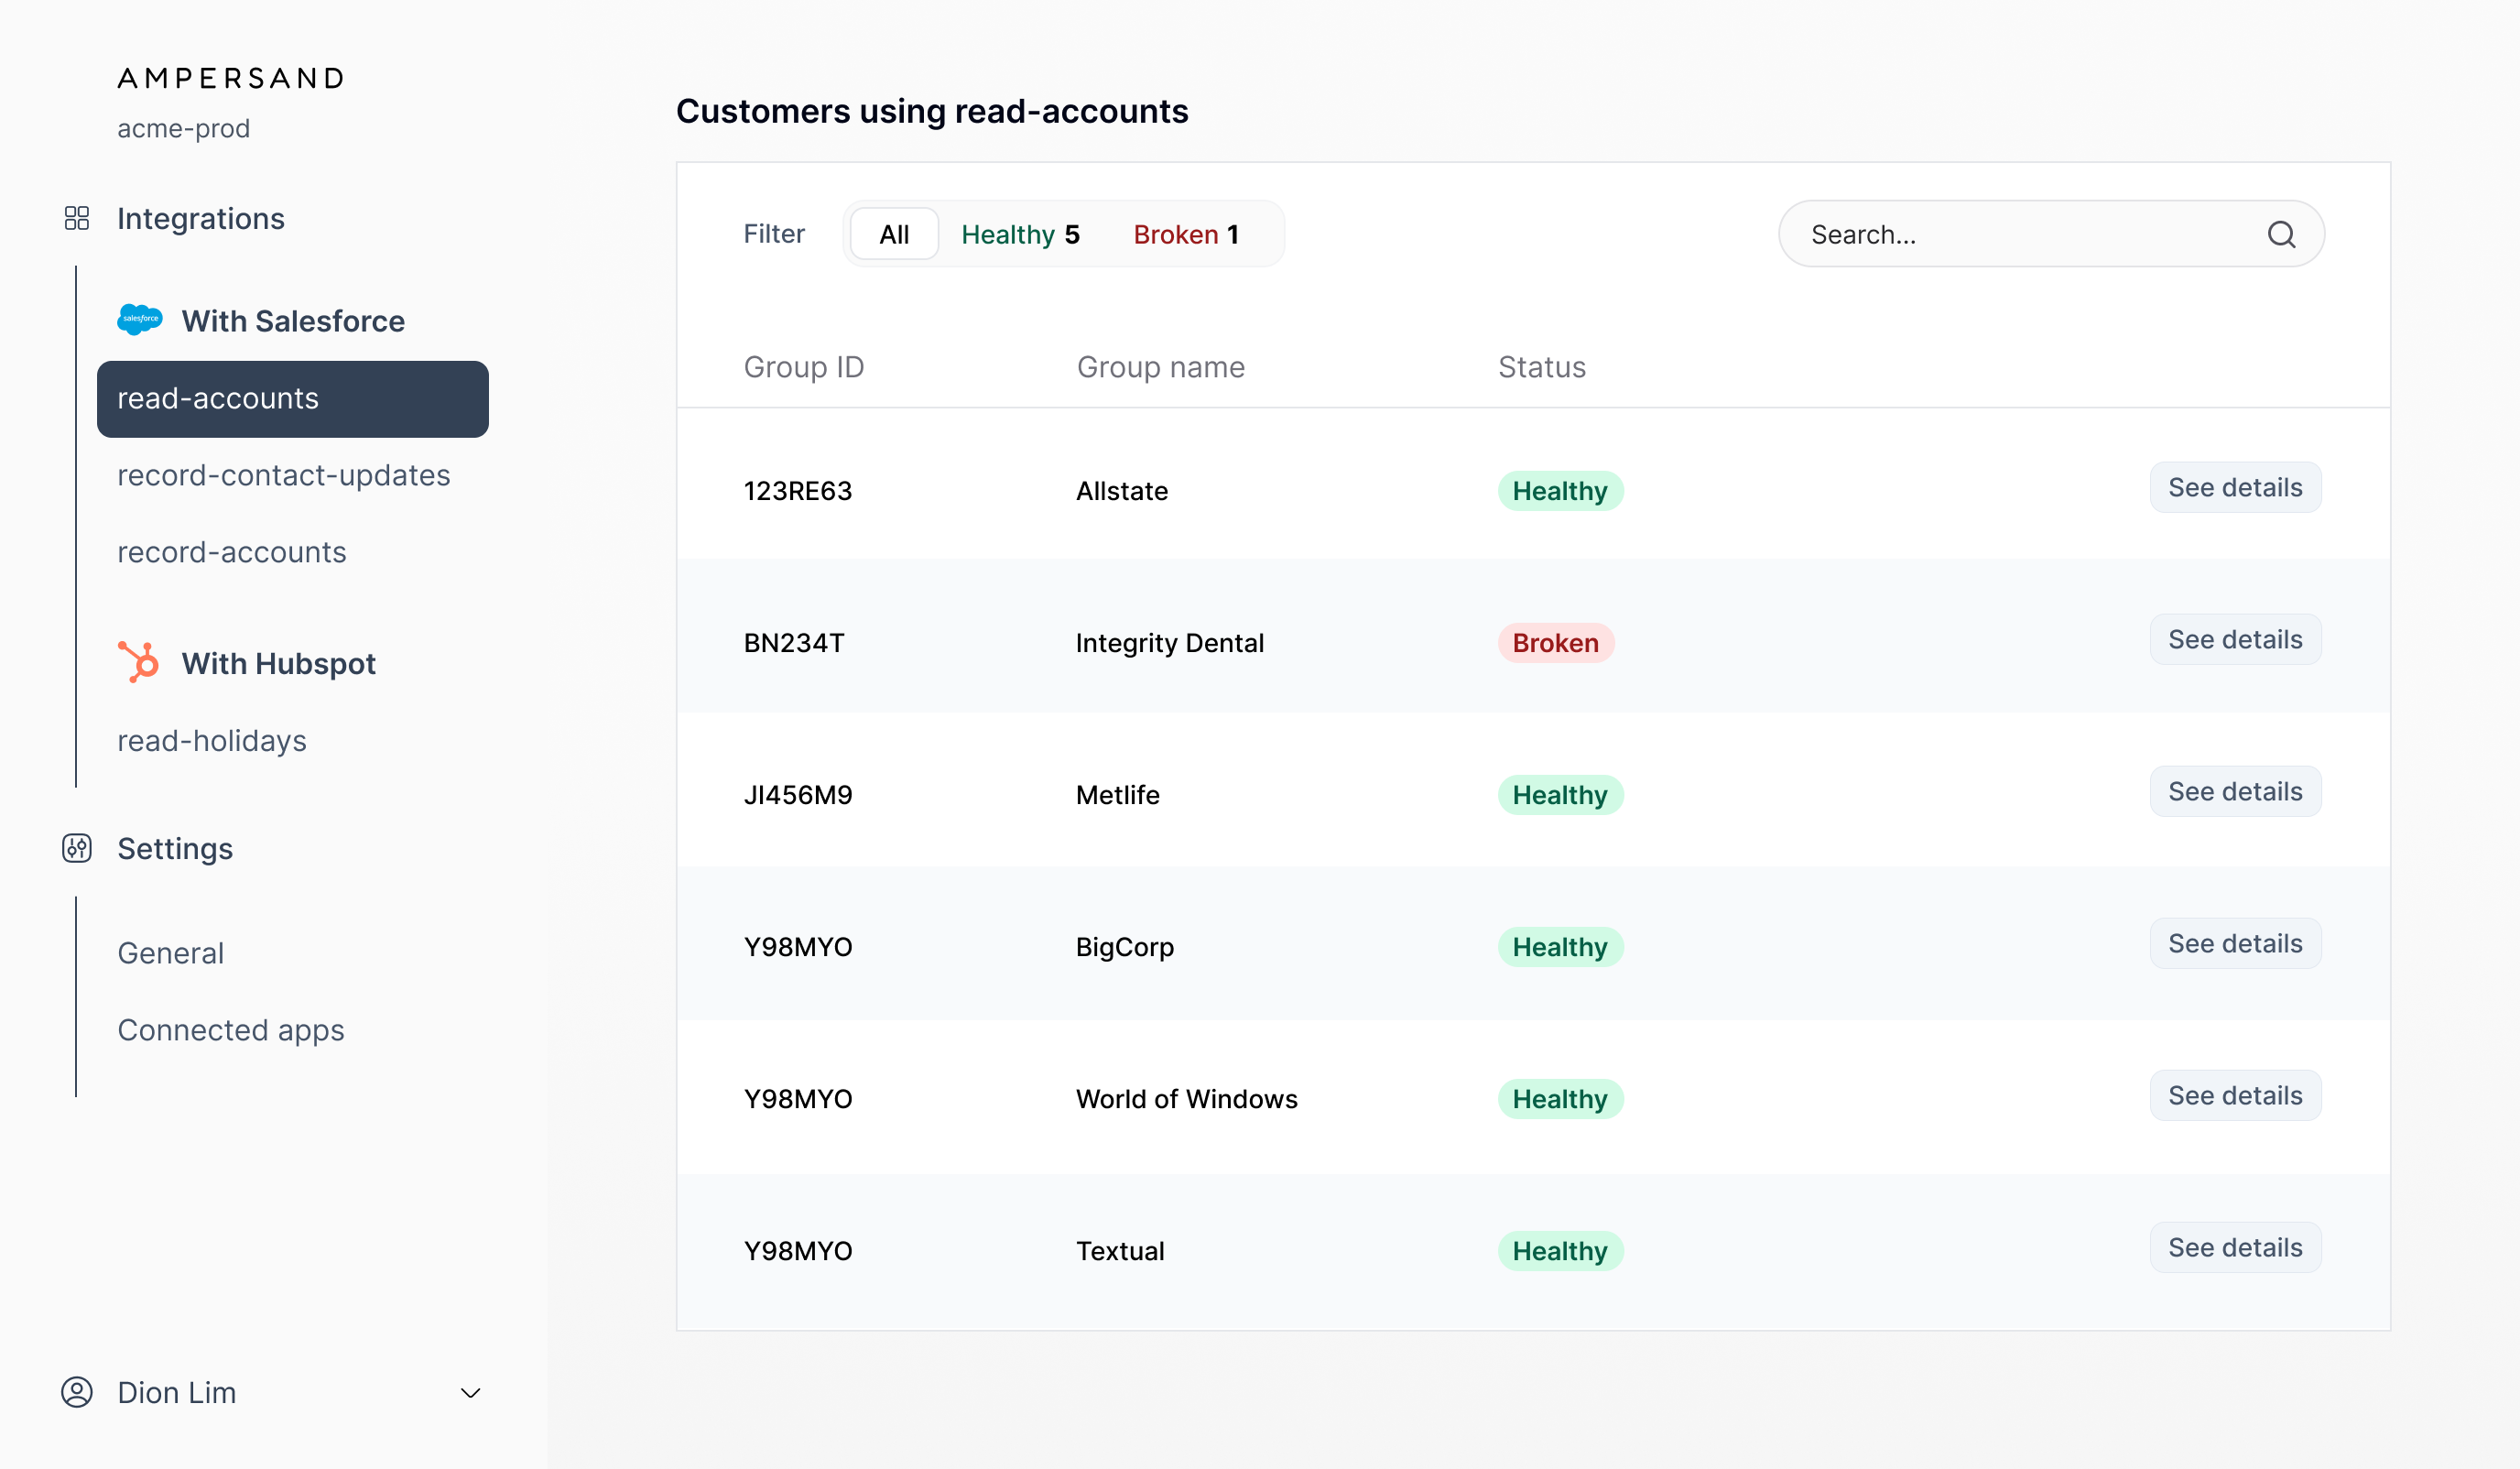Click the user avatar next to Dion Lim
The image size is (2520, 1469).
(76, 1392)
